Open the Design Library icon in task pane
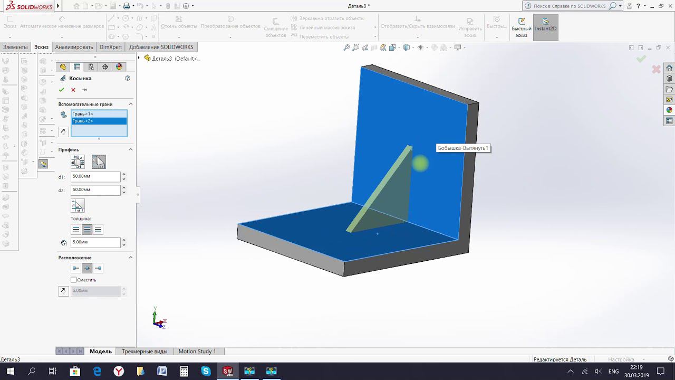Image resolution: width=675 pixels, height=380 pixels. pos(669,79)
